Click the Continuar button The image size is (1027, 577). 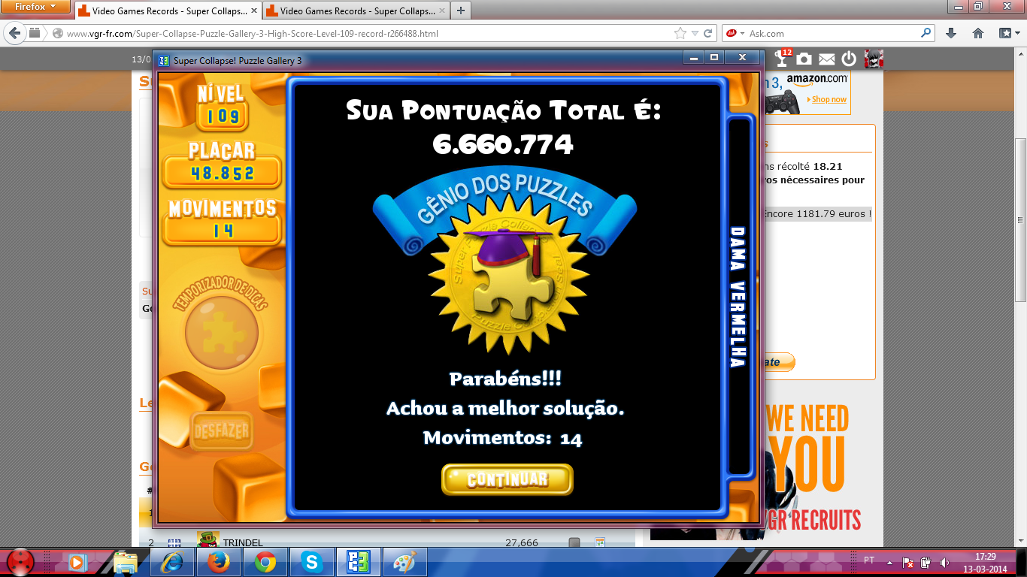pos(507,479)
